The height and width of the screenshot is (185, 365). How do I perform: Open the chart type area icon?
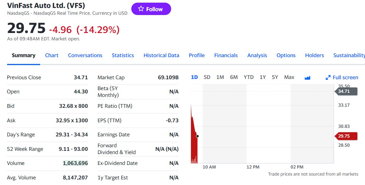click(307, 77)
